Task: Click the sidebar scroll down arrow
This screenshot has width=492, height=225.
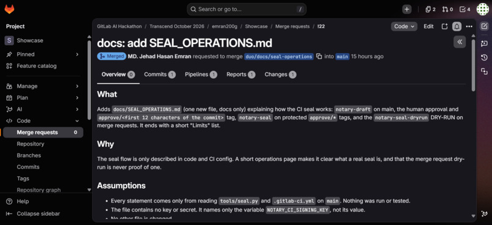Action: pos(89,190)
